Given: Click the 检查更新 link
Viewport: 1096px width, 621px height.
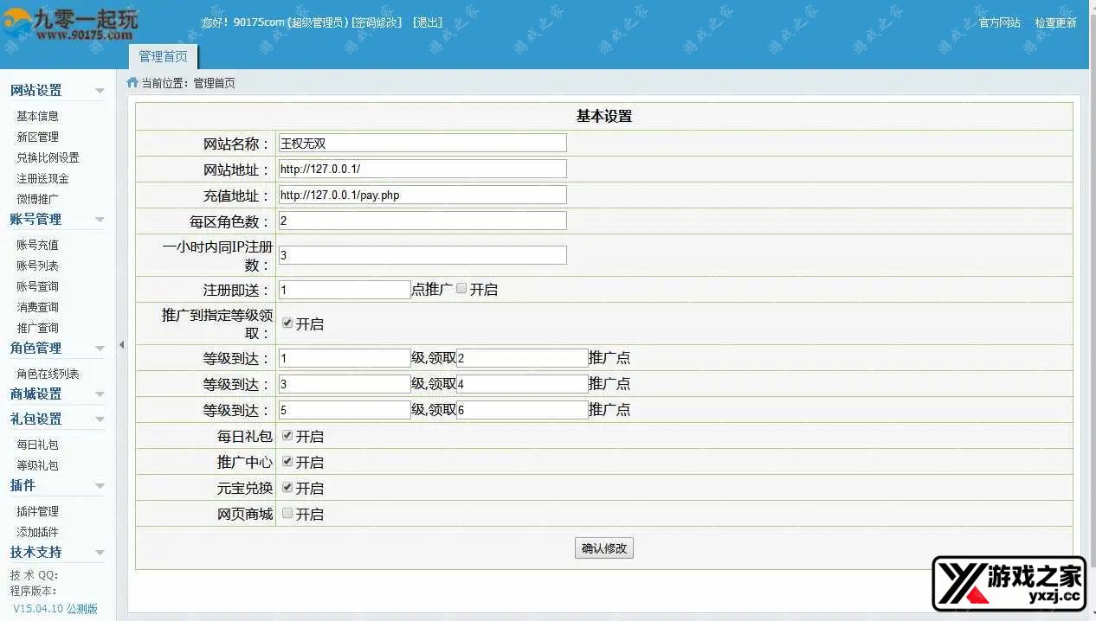Looking at the screenshot, I should [1056, 22].
